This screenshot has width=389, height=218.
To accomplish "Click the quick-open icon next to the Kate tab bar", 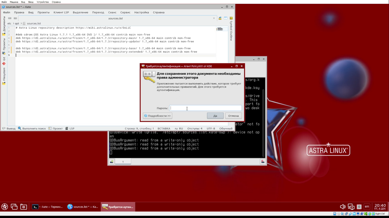I will pyautogui.click(x=220, y=18).
